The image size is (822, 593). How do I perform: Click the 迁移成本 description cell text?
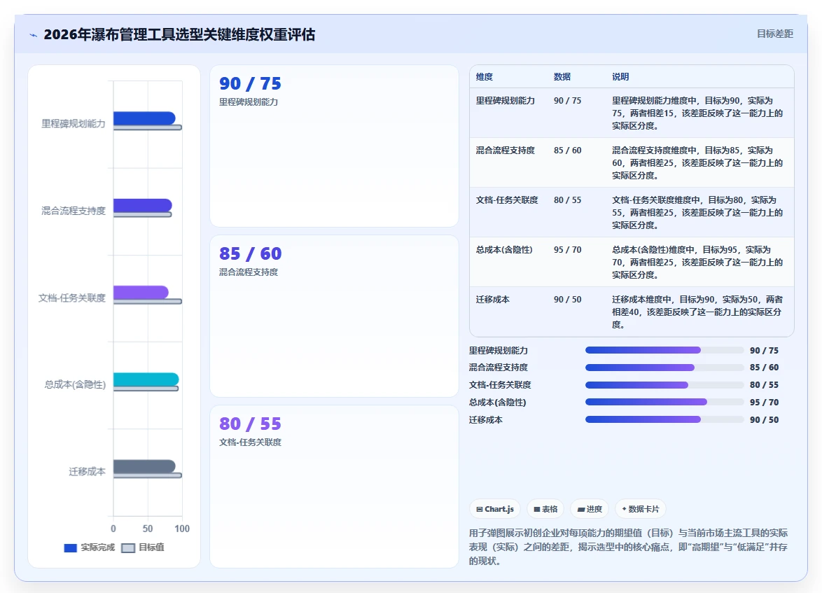[x=697, y=312]
